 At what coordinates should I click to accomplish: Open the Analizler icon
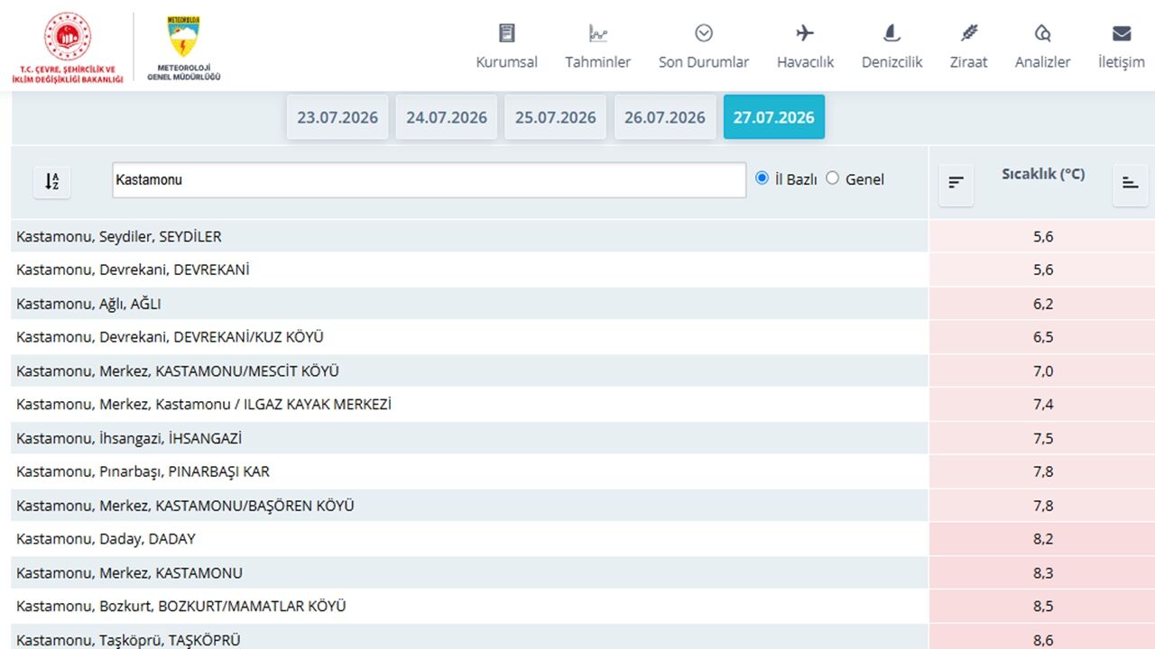(1042, 33)
